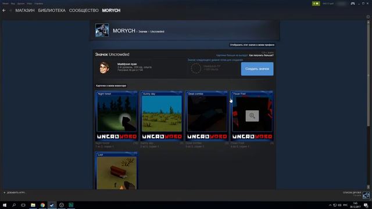Open Windows search from taskbar

[14, 205]
